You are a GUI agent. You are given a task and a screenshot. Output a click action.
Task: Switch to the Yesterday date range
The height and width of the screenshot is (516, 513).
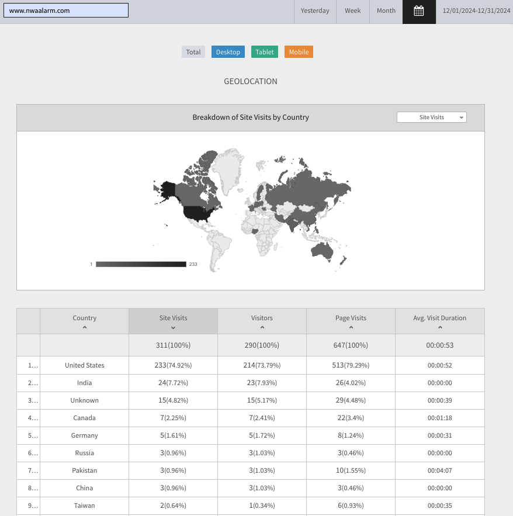(x=315, y=11)
